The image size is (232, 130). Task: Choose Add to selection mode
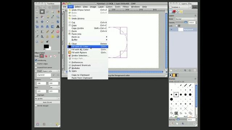point(46,56)
